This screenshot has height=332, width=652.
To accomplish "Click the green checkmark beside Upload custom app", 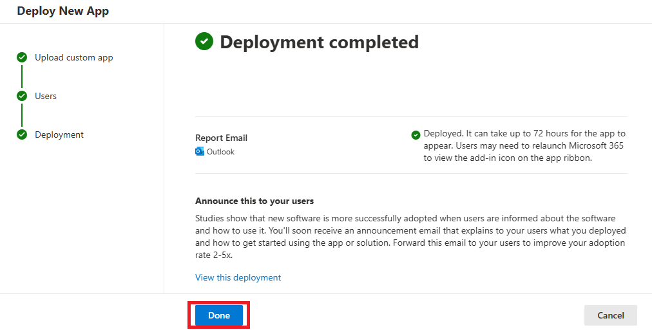I will point(22,57).
